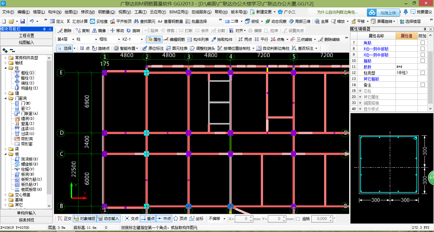Open the 云应用(Y) menu

click(x=158, y=12)
